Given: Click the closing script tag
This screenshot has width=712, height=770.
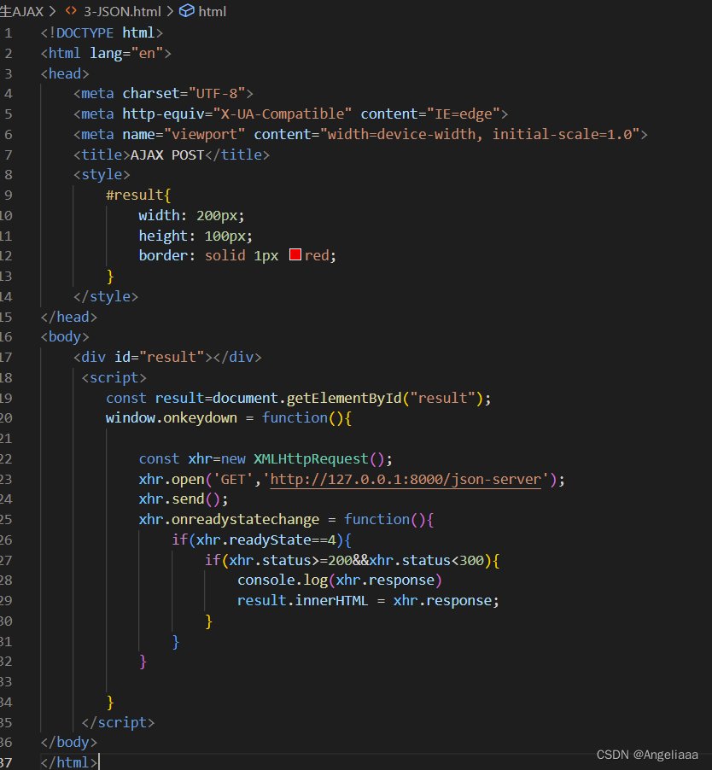Looking at the screenshot, I should pyautogui.click(x=118, y=722).
